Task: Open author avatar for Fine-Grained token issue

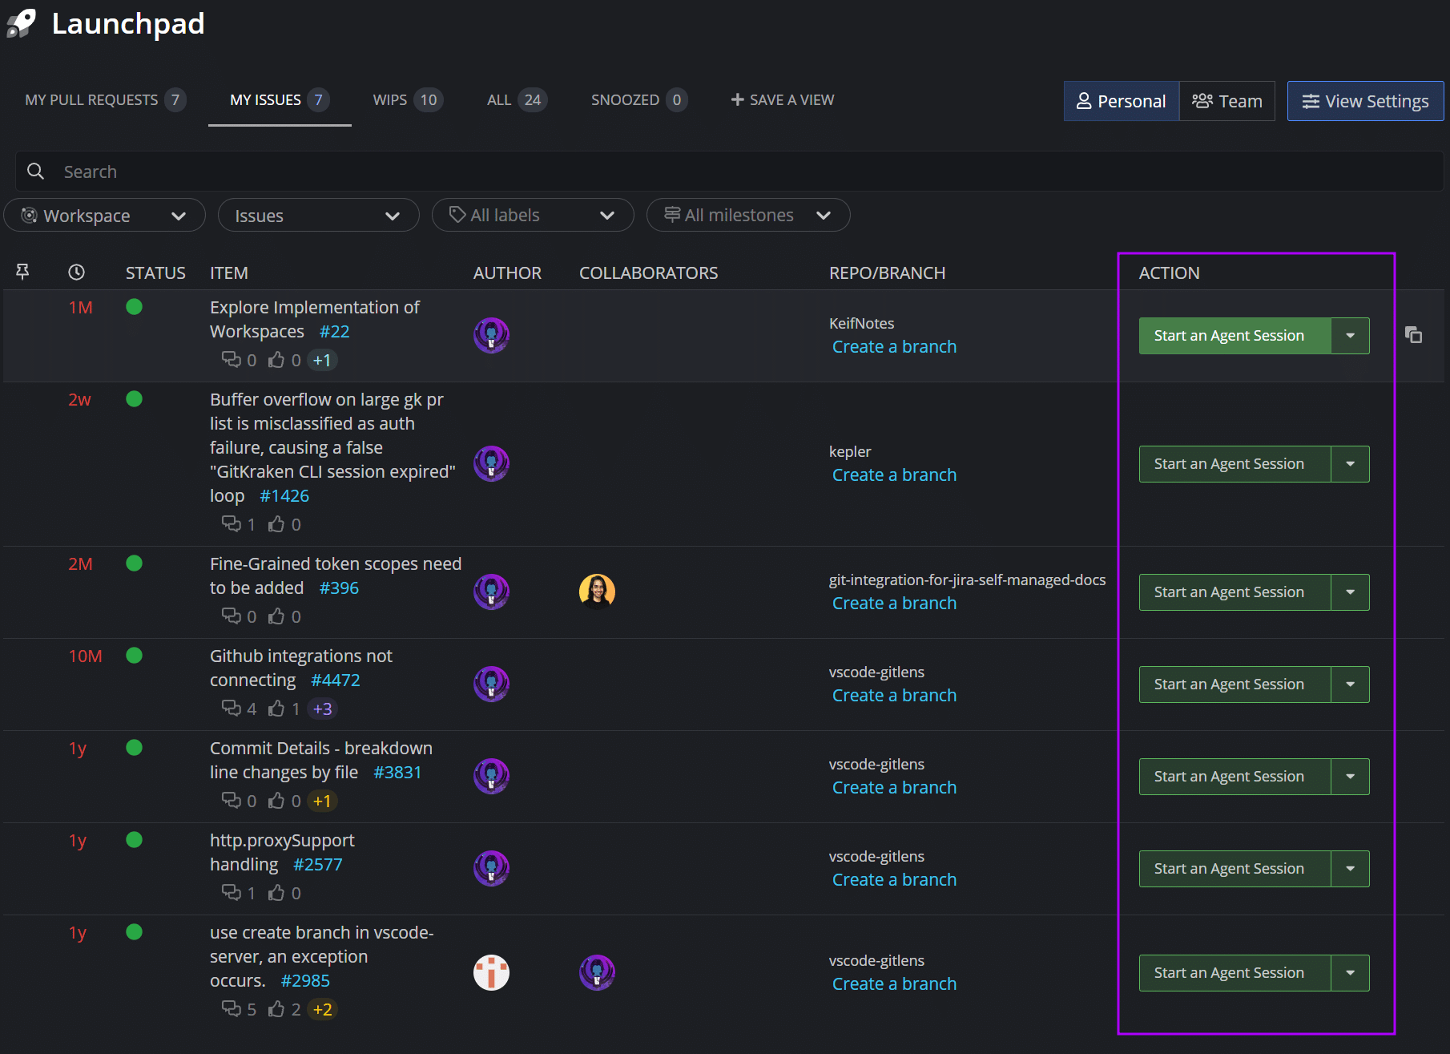Action: coord(491,592)
